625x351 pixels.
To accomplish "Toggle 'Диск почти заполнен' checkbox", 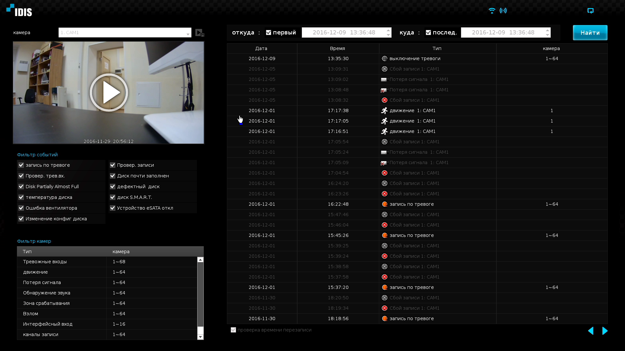I will click(113, 176).
